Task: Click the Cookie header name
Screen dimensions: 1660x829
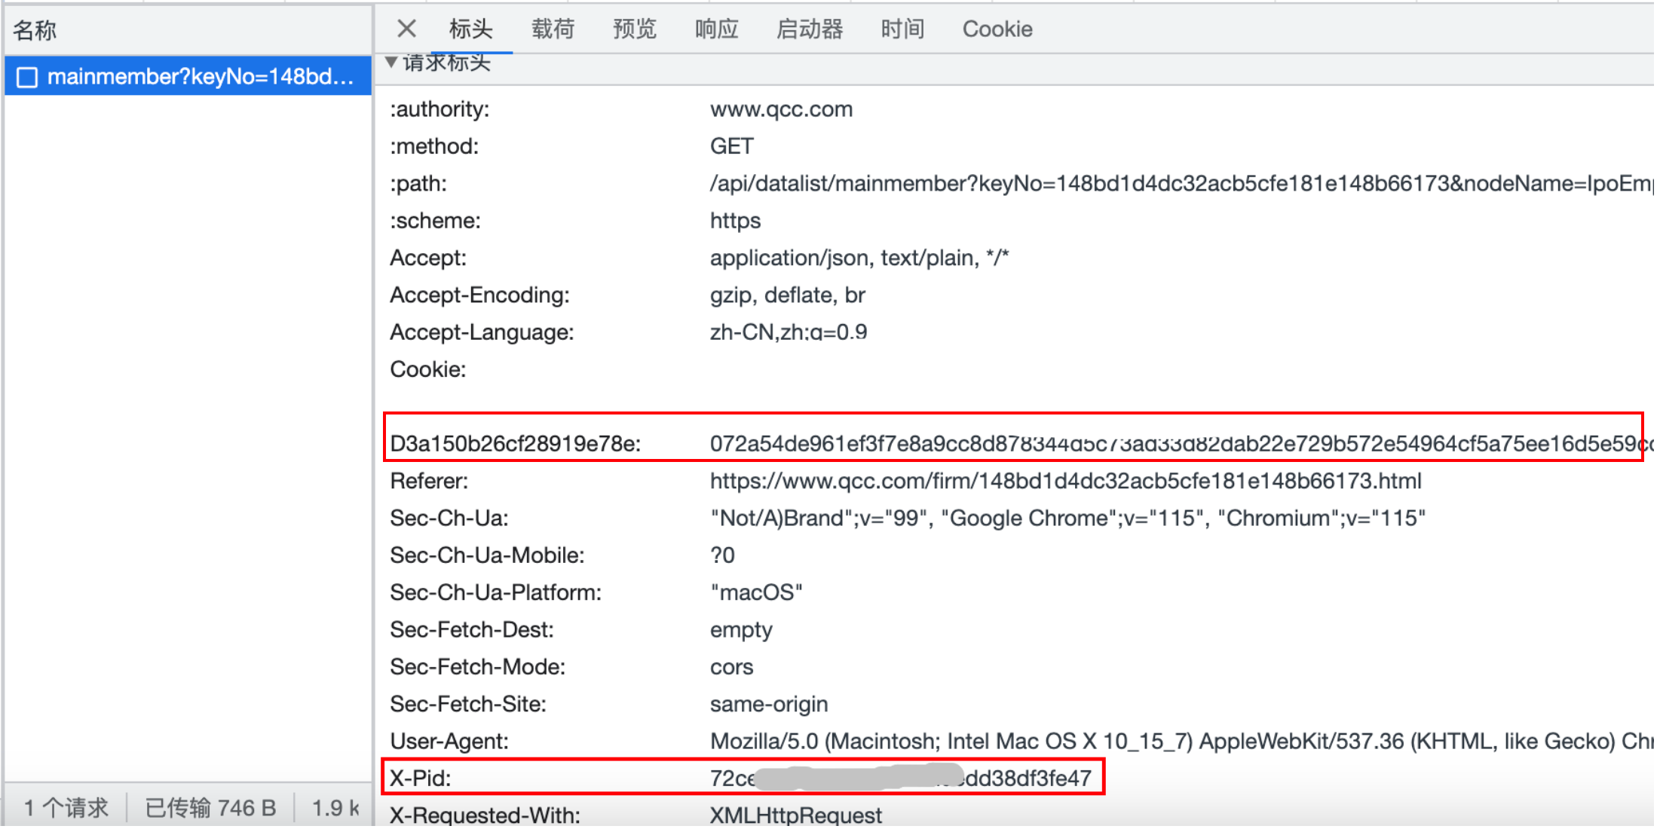Action: tap(427, 369)
